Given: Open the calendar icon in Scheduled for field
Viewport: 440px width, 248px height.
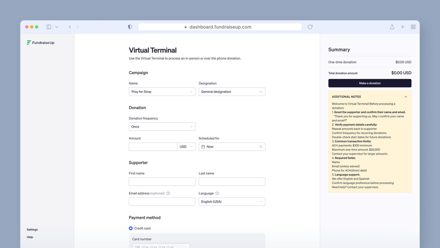Looking at the screenshot, I should pyautogui.click(x=203, y=146).
